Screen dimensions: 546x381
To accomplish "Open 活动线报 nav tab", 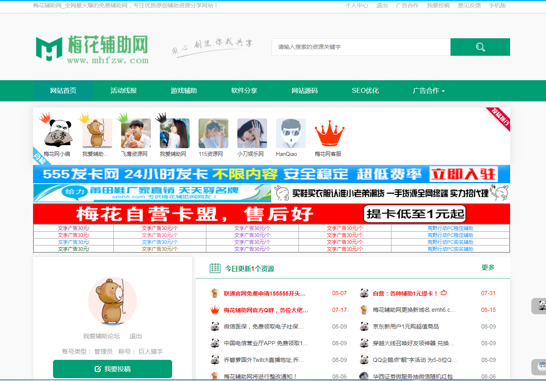I will point(124,91).
